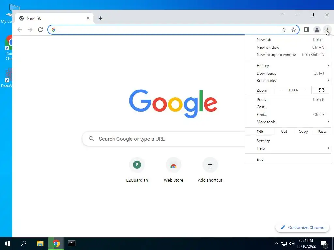Click the Search Google or type a URL box
This screenshot has height=250, width=334.
(x=164, y=139)
